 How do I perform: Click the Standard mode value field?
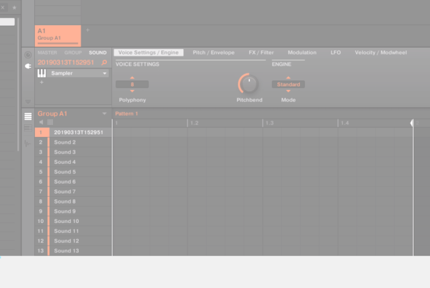pyautogui.click(x=288, y=85)
